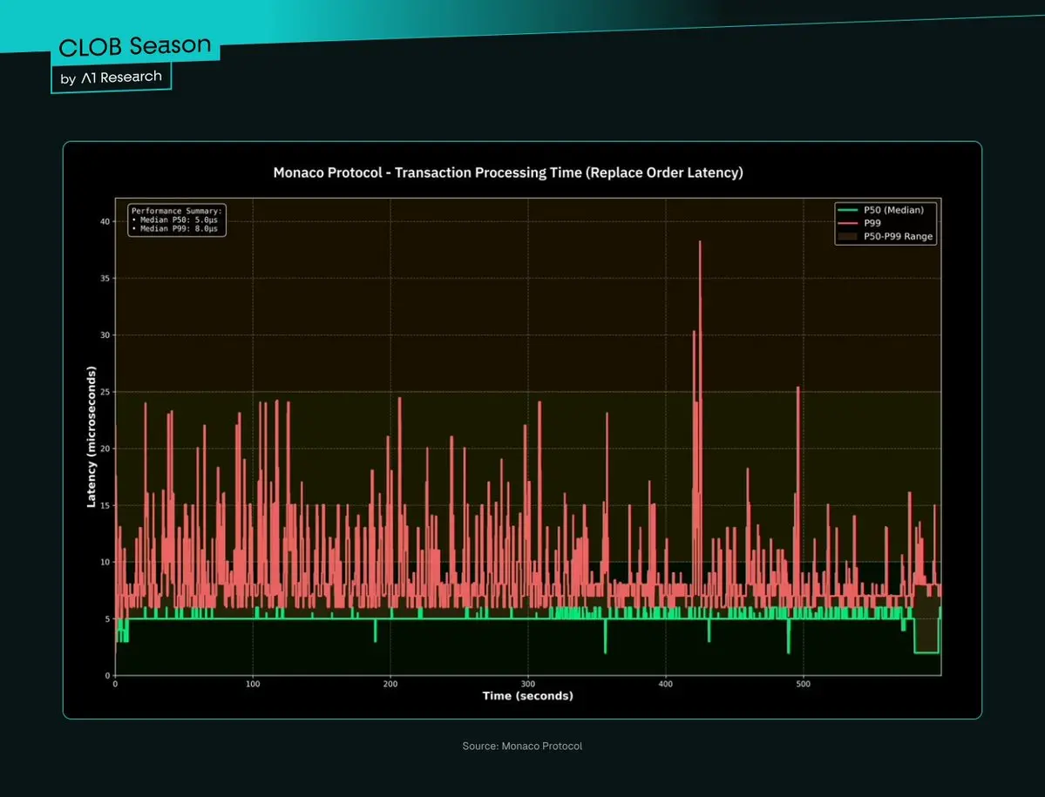
Task: Click the red P99 legend line
Action: 846,223
